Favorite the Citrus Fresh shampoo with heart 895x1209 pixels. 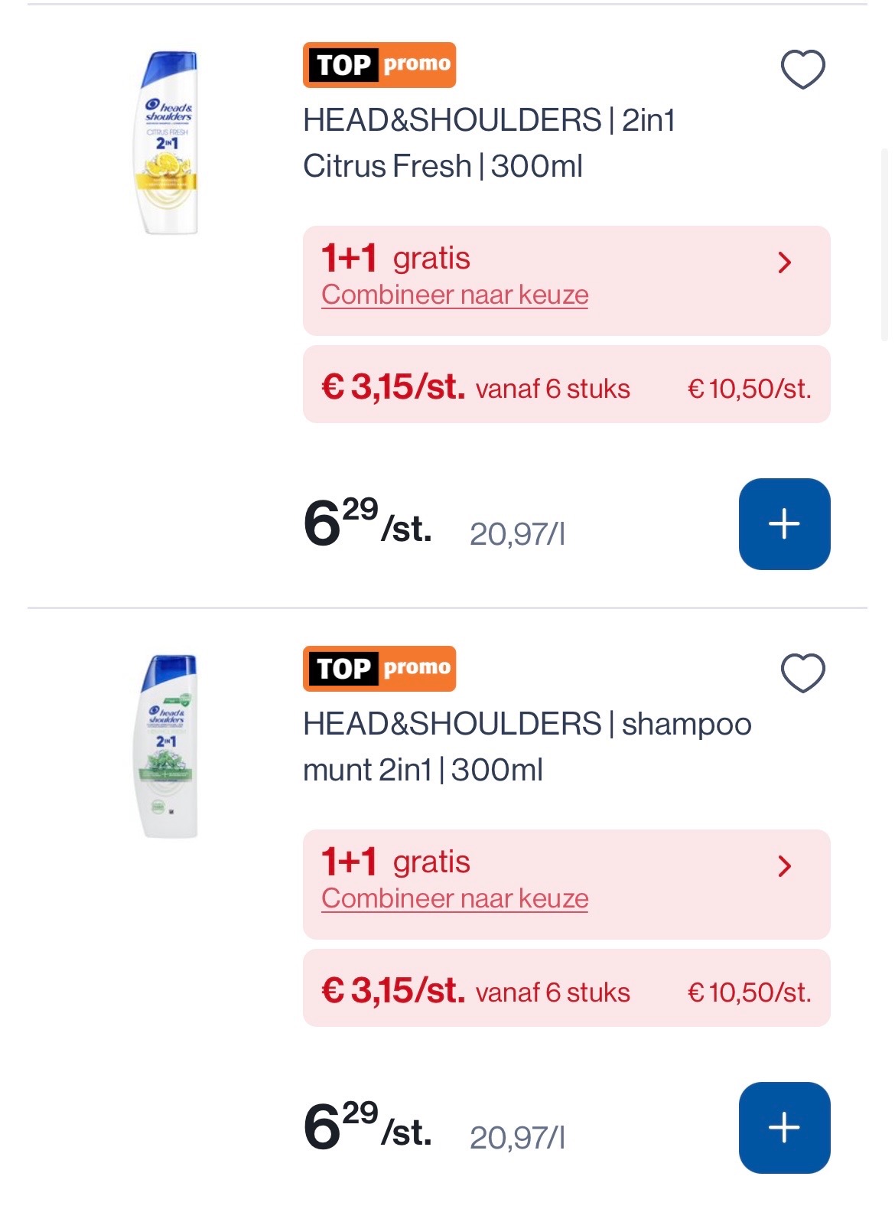pyautogui.click(x=802, y=70)
